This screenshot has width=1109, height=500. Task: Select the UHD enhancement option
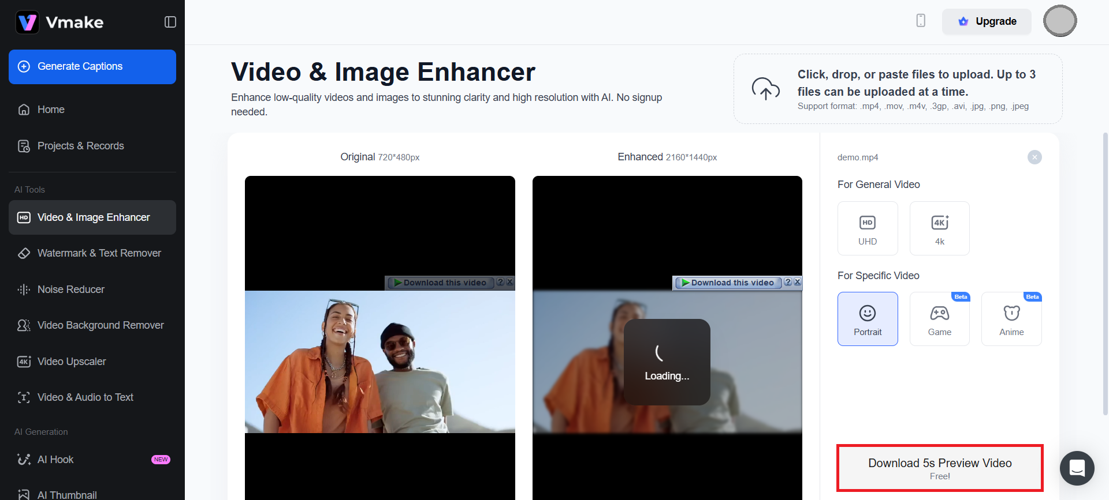click(x=868, y=228)
